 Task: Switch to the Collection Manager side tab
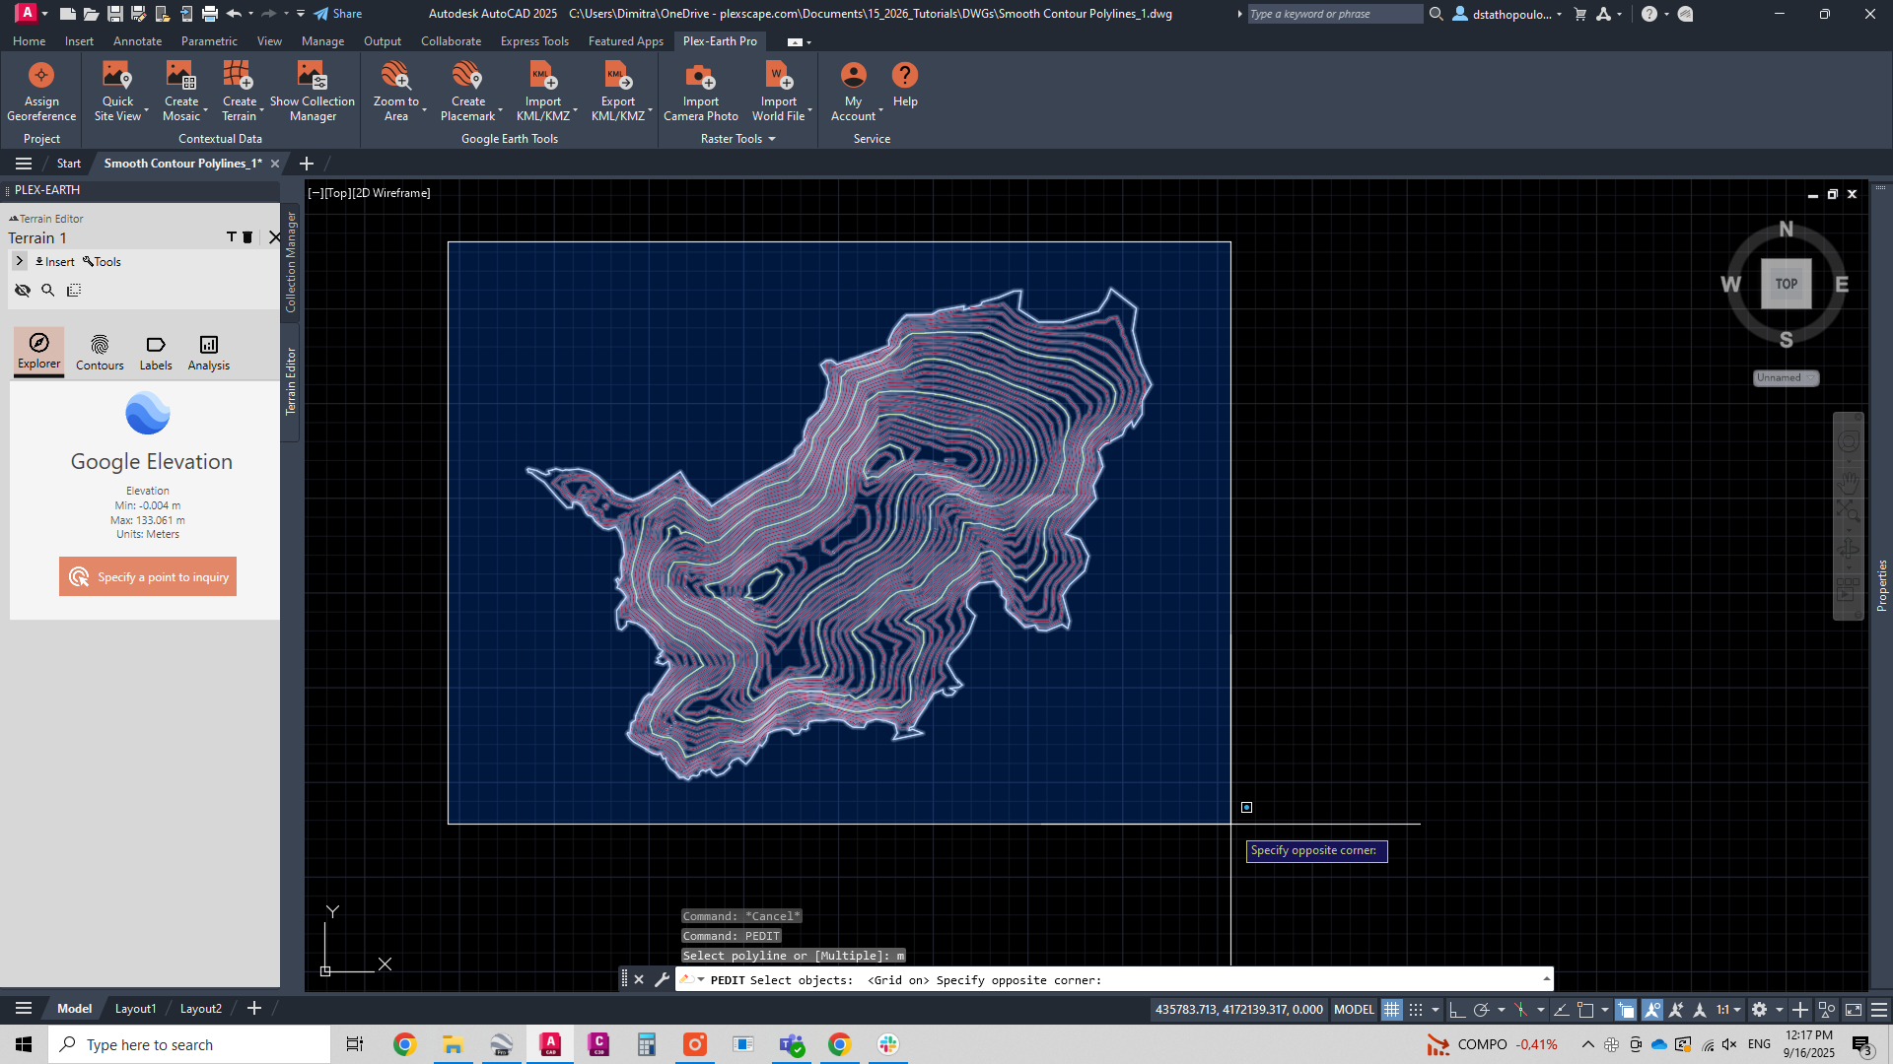tap(291, 262)
